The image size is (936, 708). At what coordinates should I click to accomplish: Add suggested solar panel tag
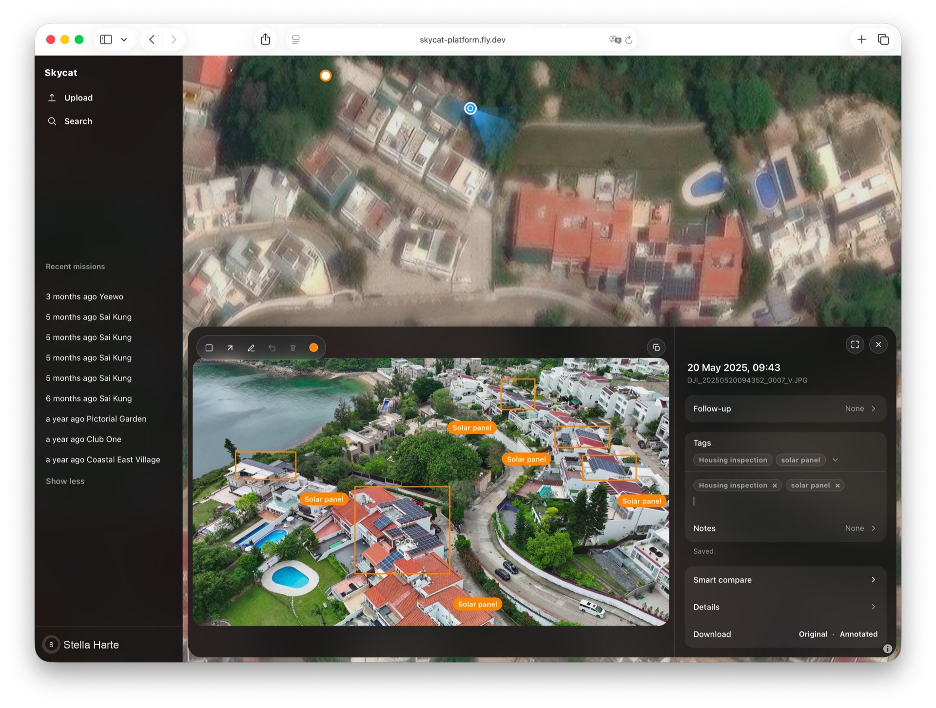coord(800,460)
